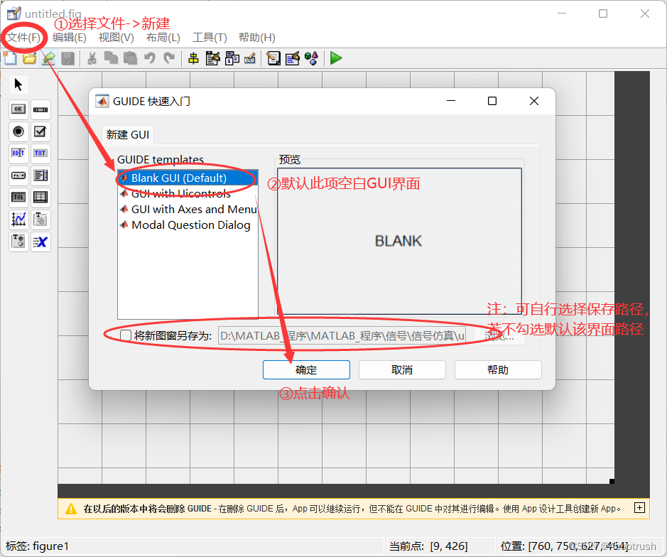Select the ActiveX Control component

(x=40, y=242)
